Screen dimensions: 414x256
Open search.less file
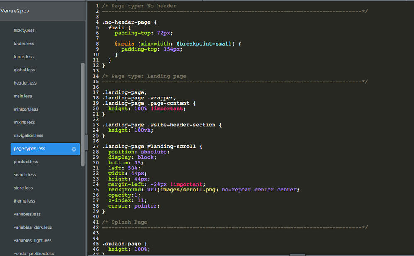tap(25, 175)
